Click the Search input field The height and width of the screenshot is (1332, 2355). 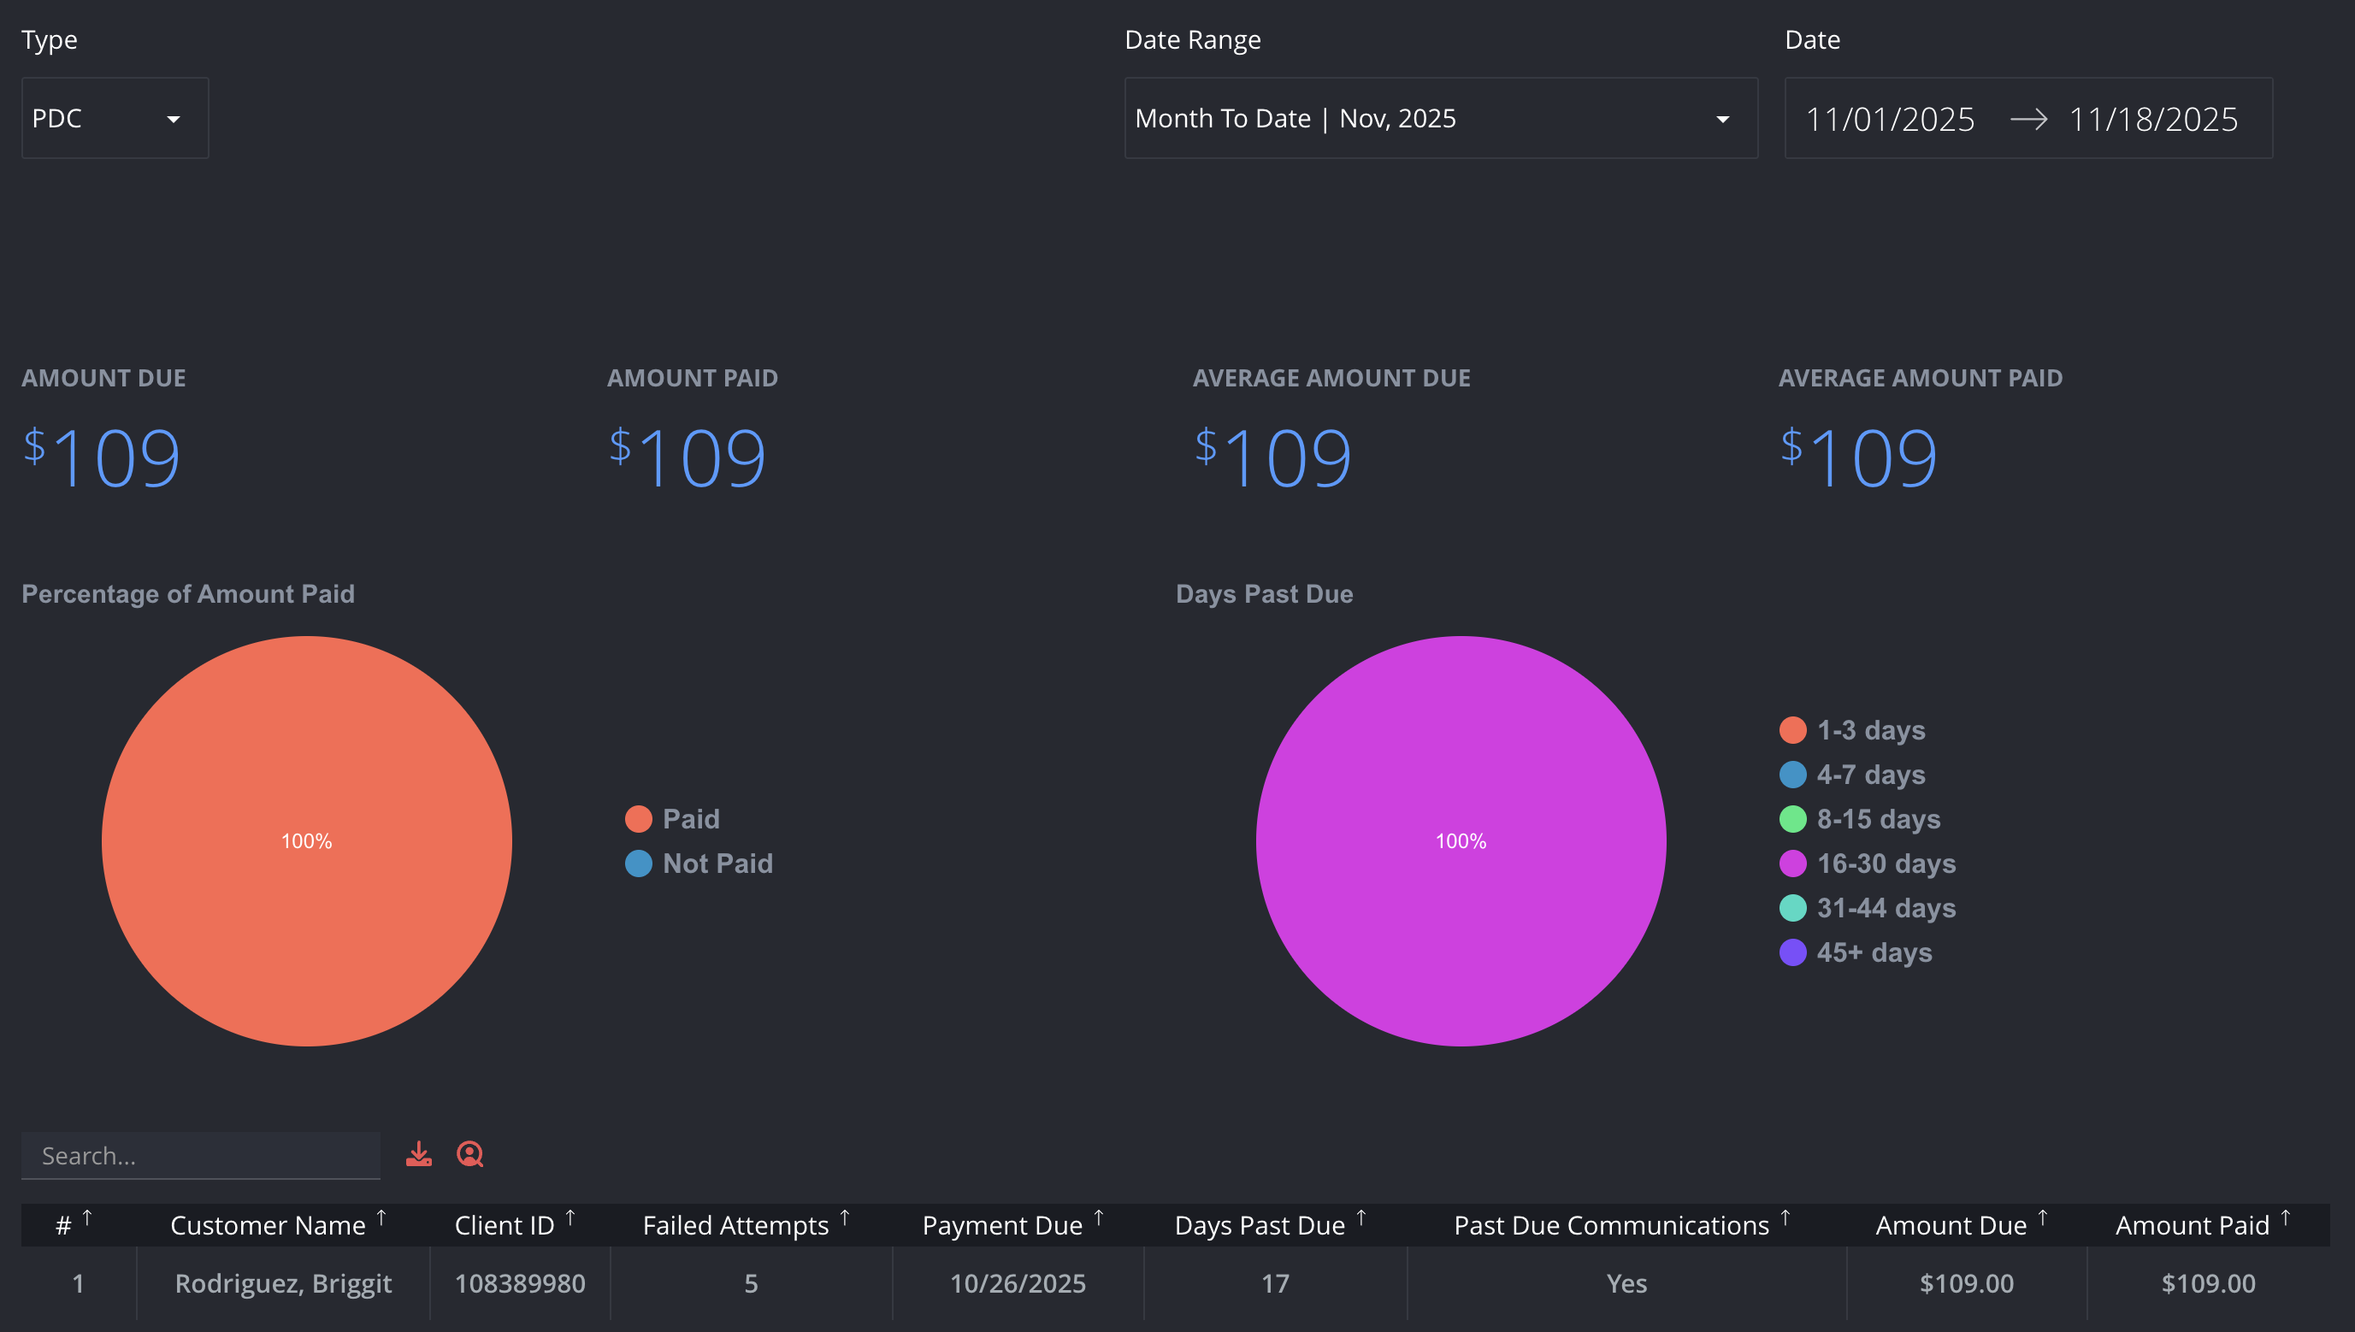[201, 1155]
